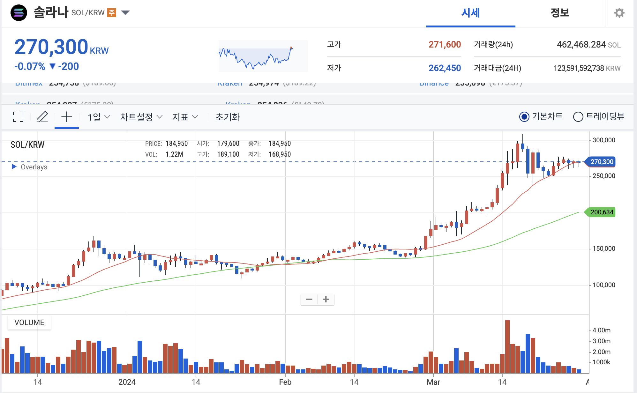Switch to the 시세 tab
Viewport: 637px width, 393px height.
click(470, 13)
